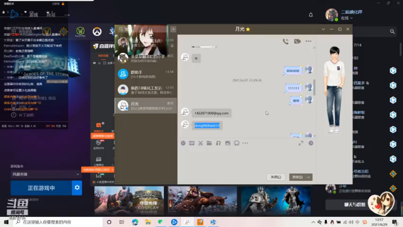This screenshot has width=403, height=227.
Task: Open the game settings gear beside play button
Action: tap(77, 188)
